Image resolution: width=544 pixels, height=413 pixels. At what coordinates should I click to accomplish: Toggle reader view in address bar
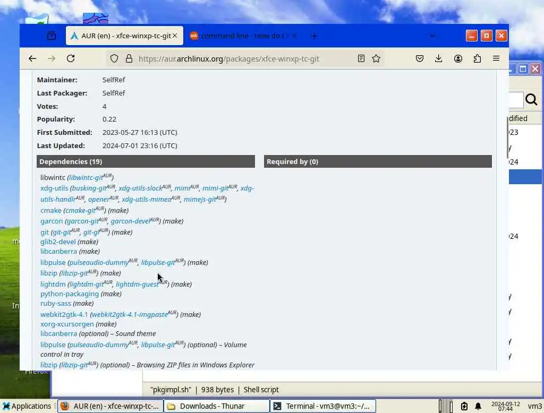(361, 58)
